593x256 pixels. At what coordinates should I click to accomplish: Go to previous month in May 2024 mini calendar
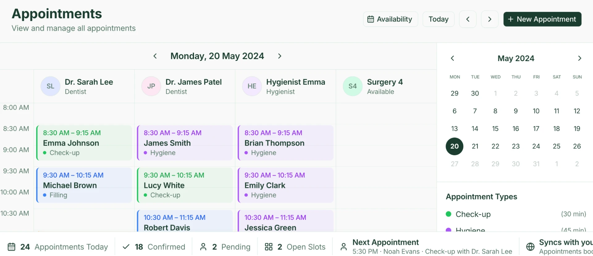pos(452,58)
